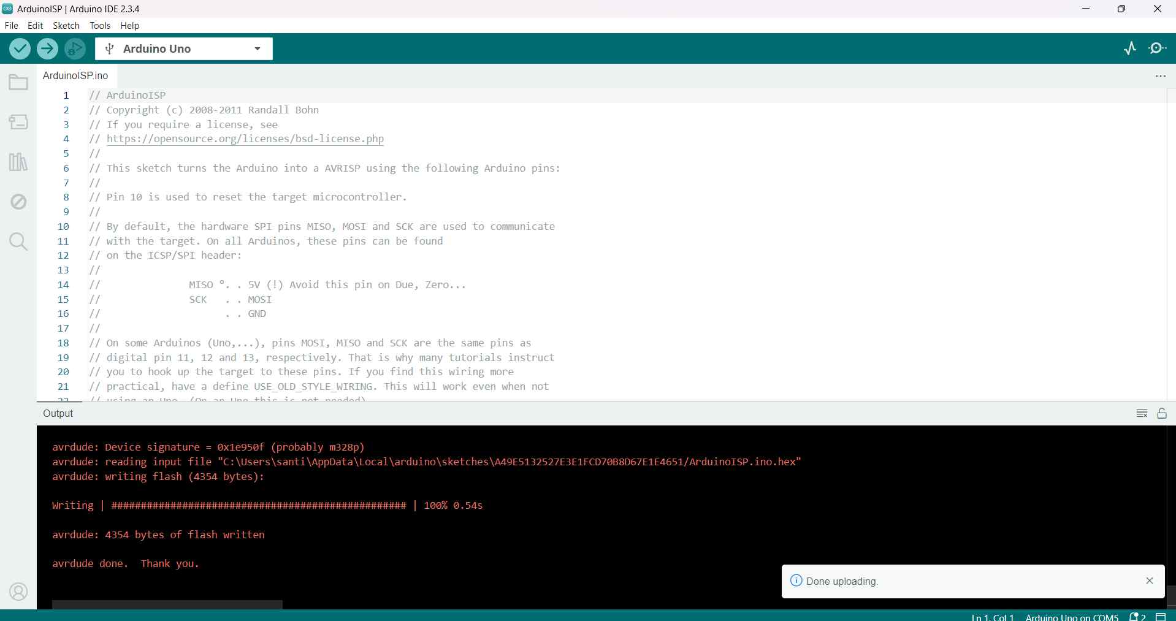1176x621 pixels.
Task: Click the Arduino IDE app icon in title bar
Action: [x=7, y=9]
